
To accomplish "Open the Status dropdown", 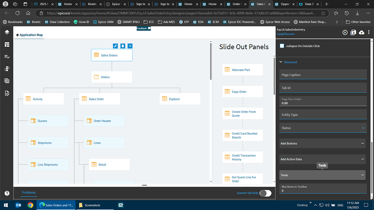I will [323, 128].
